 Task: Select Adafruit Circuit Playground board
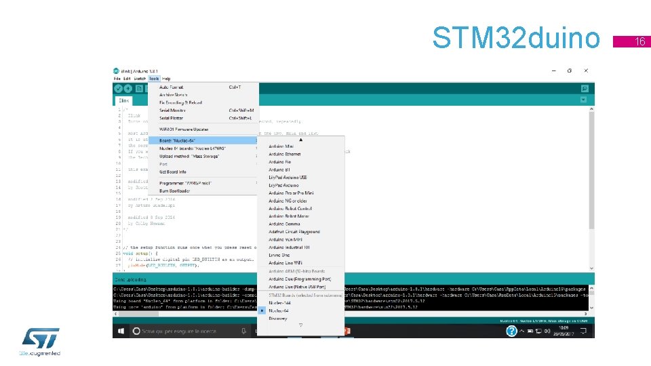(301, 232)
